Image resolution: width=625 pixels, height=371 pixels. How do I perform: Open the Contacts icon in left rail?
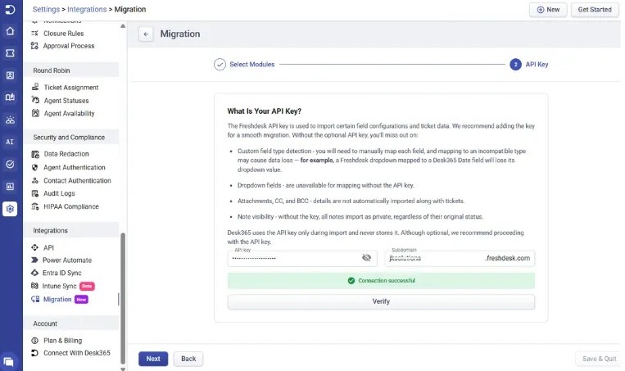click(10, 75)
